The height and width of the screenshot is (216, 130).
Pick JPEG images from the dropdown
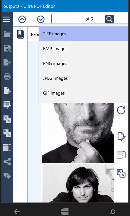83,78
